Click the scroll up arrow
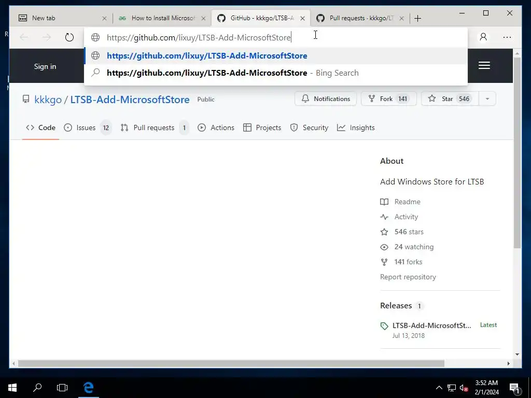 (517, 53)
